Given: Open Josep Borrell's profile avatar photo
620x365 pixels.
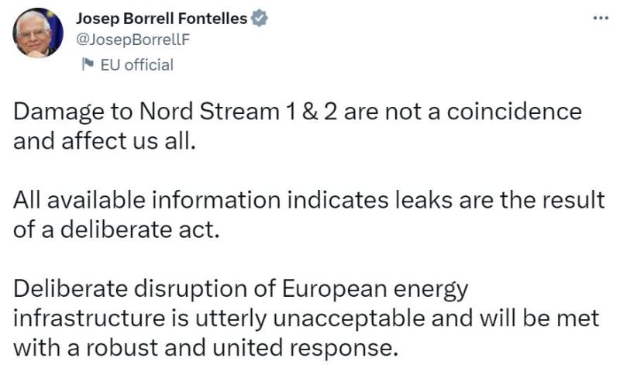Looking at the screenshot, I should (38, 33).
